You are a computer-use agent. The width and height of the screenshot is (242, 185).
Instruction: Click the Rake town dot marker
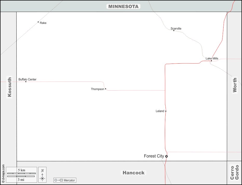coord(38,22)
